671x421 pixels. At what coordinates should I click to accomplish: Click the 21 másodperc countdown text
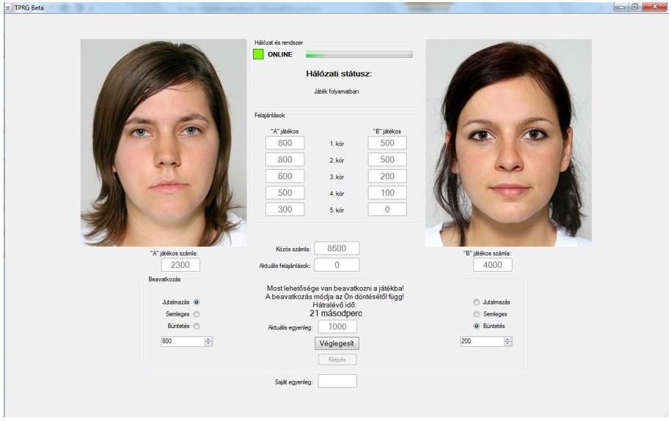[336, 313]
